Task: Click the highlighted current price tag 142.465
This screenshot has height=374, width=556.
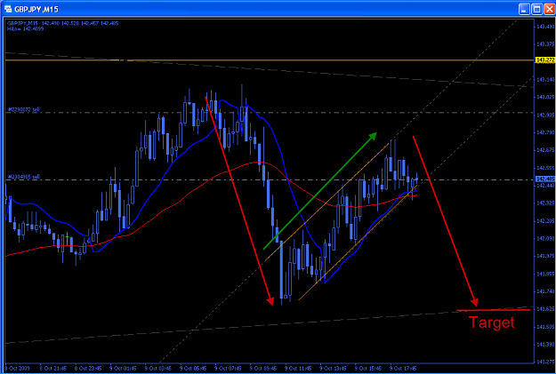Action: point(545,179)
